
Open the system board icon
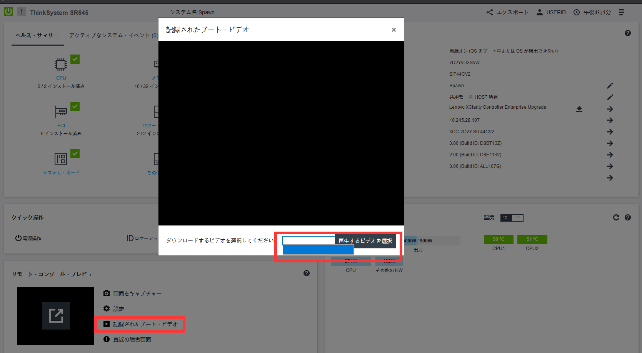point(61,159)
